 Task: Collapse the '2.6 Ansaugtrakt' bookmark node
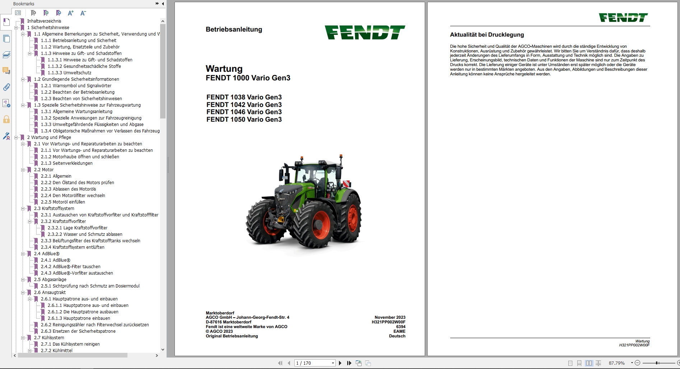tap(23, 293)
